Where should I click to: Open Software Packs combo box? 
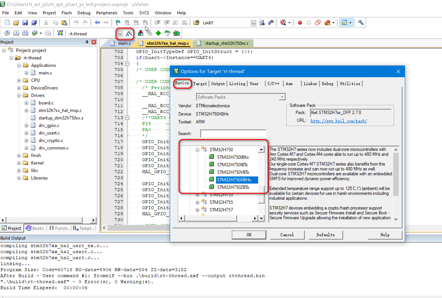tap(241, 97)
